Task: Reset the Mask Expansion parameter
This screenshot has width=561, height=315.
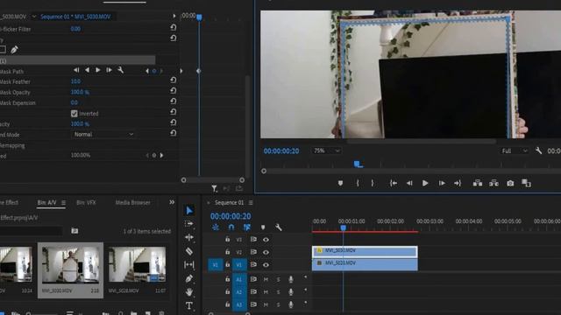Action: [x=174, y=101]
